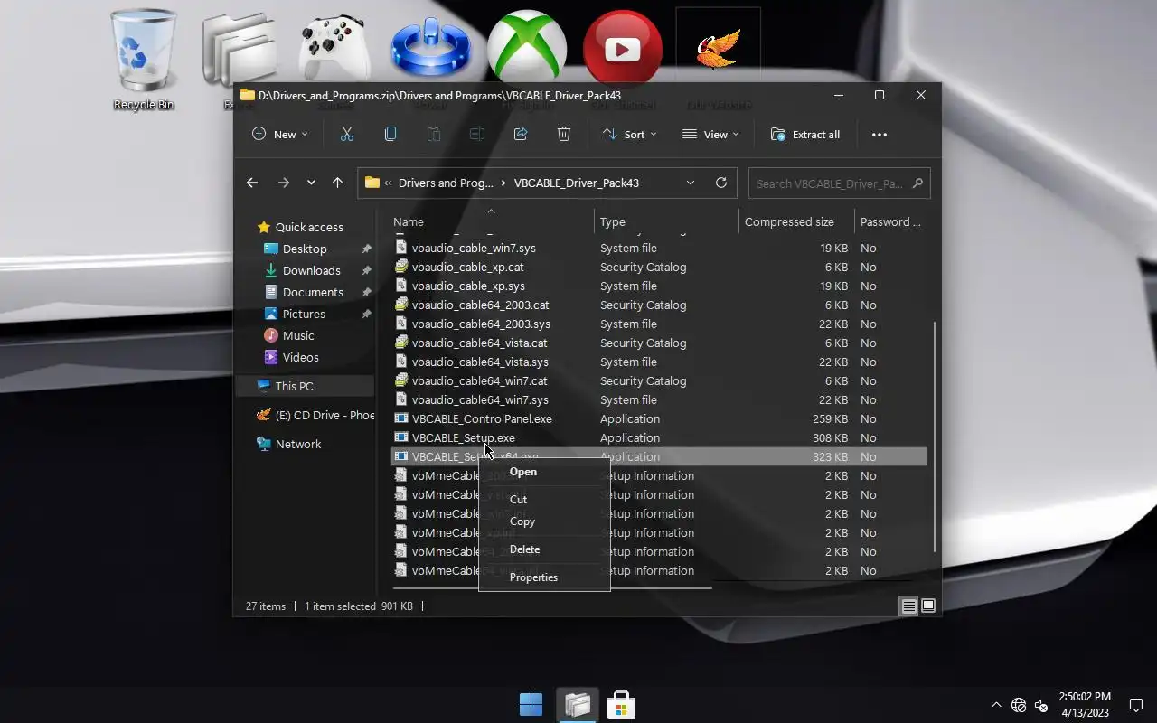Click the Type column header
The image size is (1157, 723).
[666, 221]
